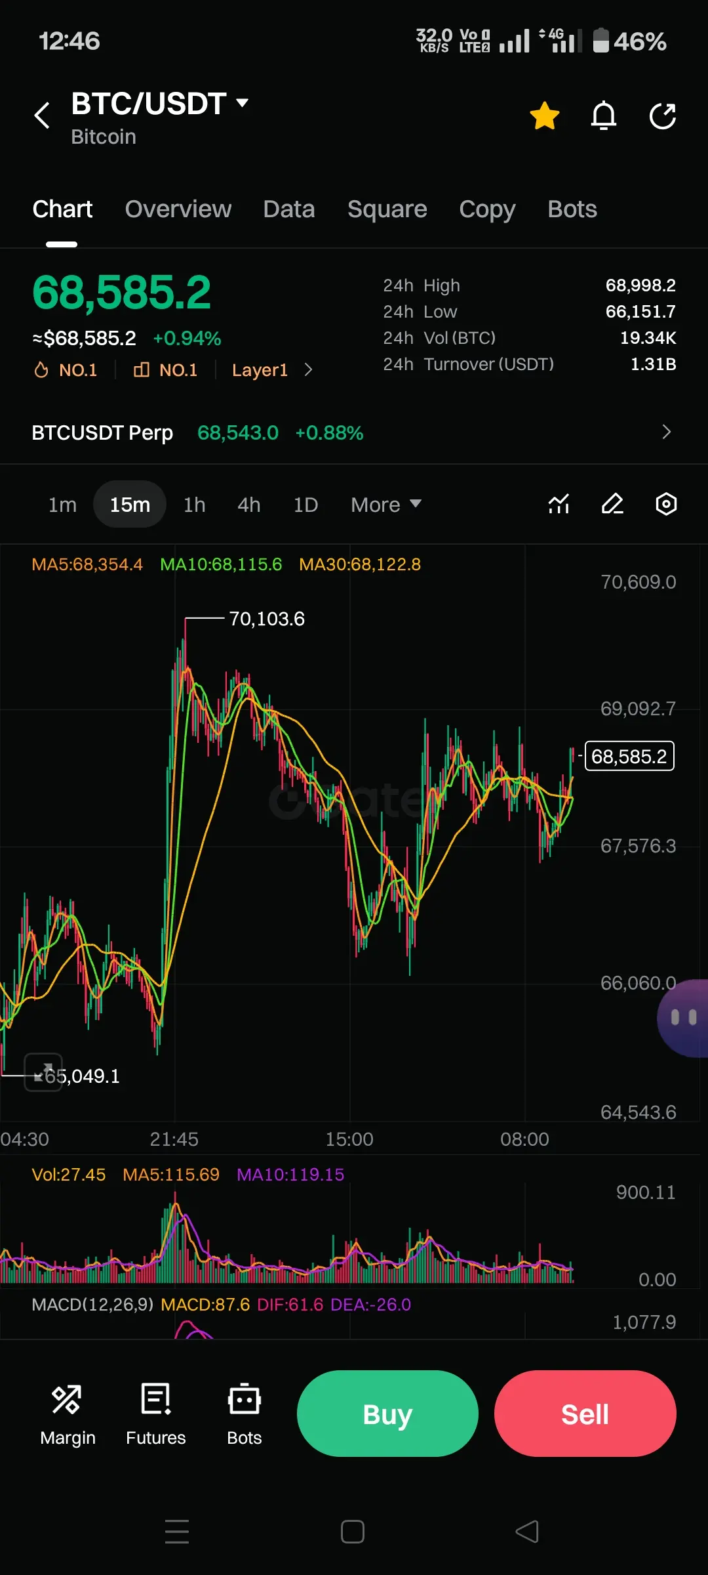708x1575 pixels.
Task: Tap the share icon in the header
Action: coord(663,115)
